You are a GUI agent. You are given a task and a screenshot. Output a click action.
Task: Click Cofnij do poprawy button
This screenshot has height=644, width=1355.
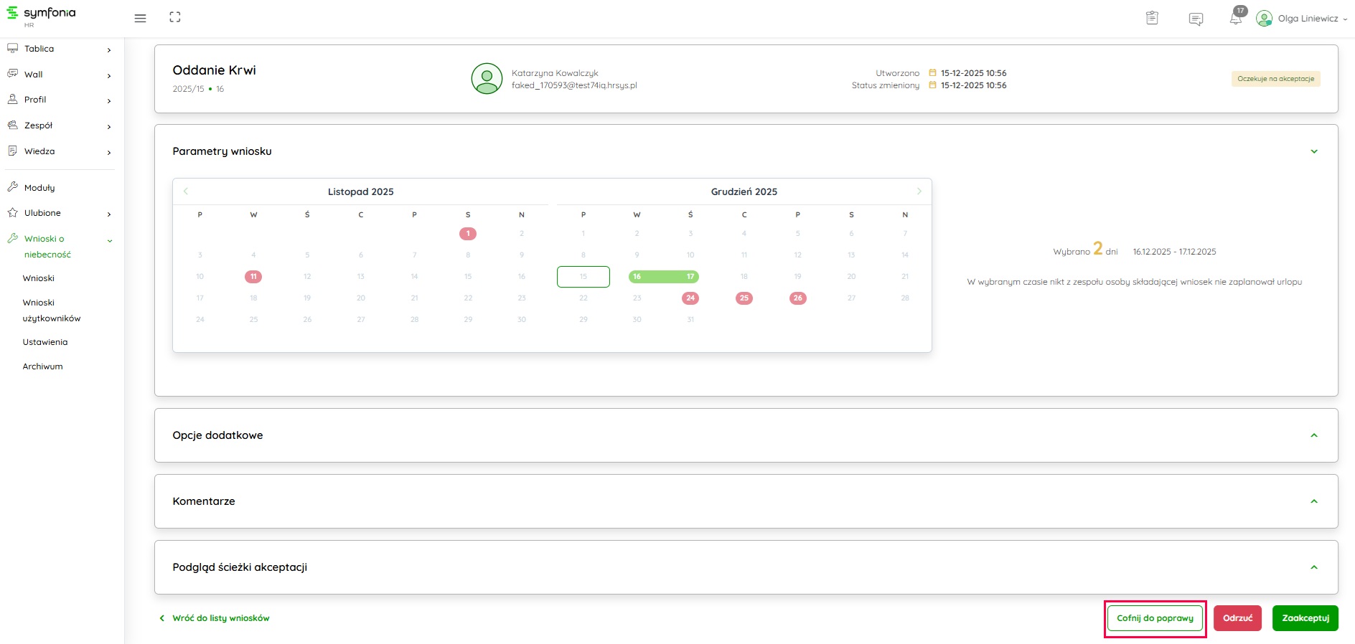pyautogui.click(x=1155, y=618)
